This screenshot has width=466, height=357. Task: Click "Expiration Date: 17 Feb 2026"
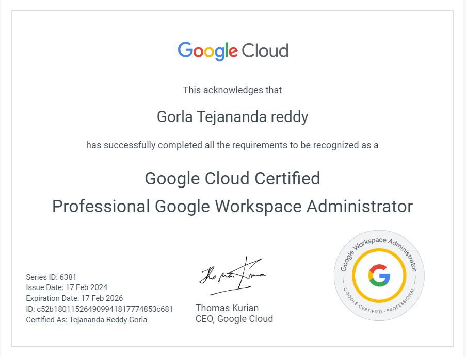(74, 298)
